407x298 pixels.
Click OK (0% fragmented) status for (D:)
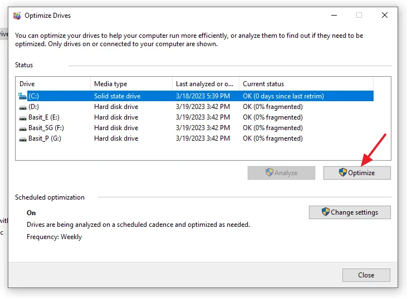(273, 107)
